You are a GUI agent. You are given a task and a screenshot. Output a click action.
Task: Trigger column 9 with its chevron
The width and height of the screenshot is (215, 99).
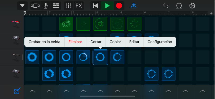(x=169, y=91)
